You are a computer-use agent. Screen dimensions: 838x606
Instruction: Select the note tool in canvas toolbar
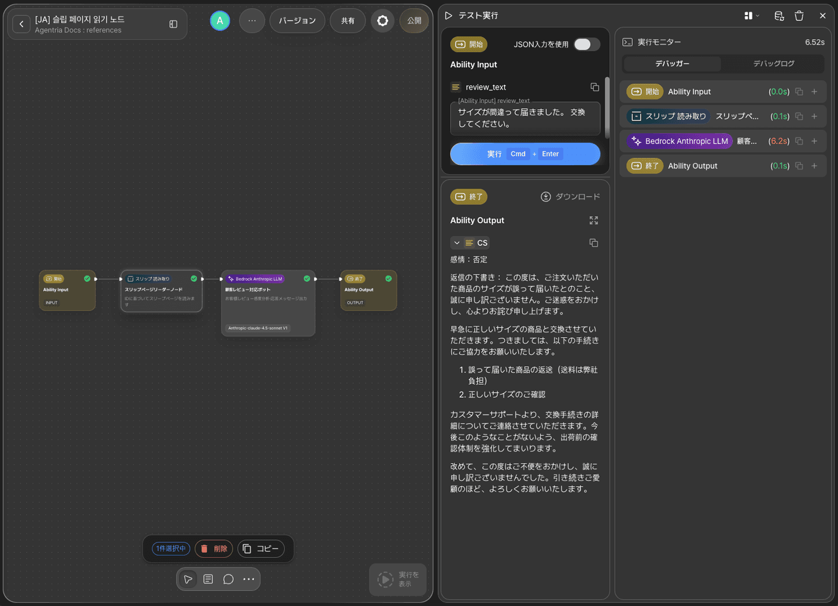[209, 579]
